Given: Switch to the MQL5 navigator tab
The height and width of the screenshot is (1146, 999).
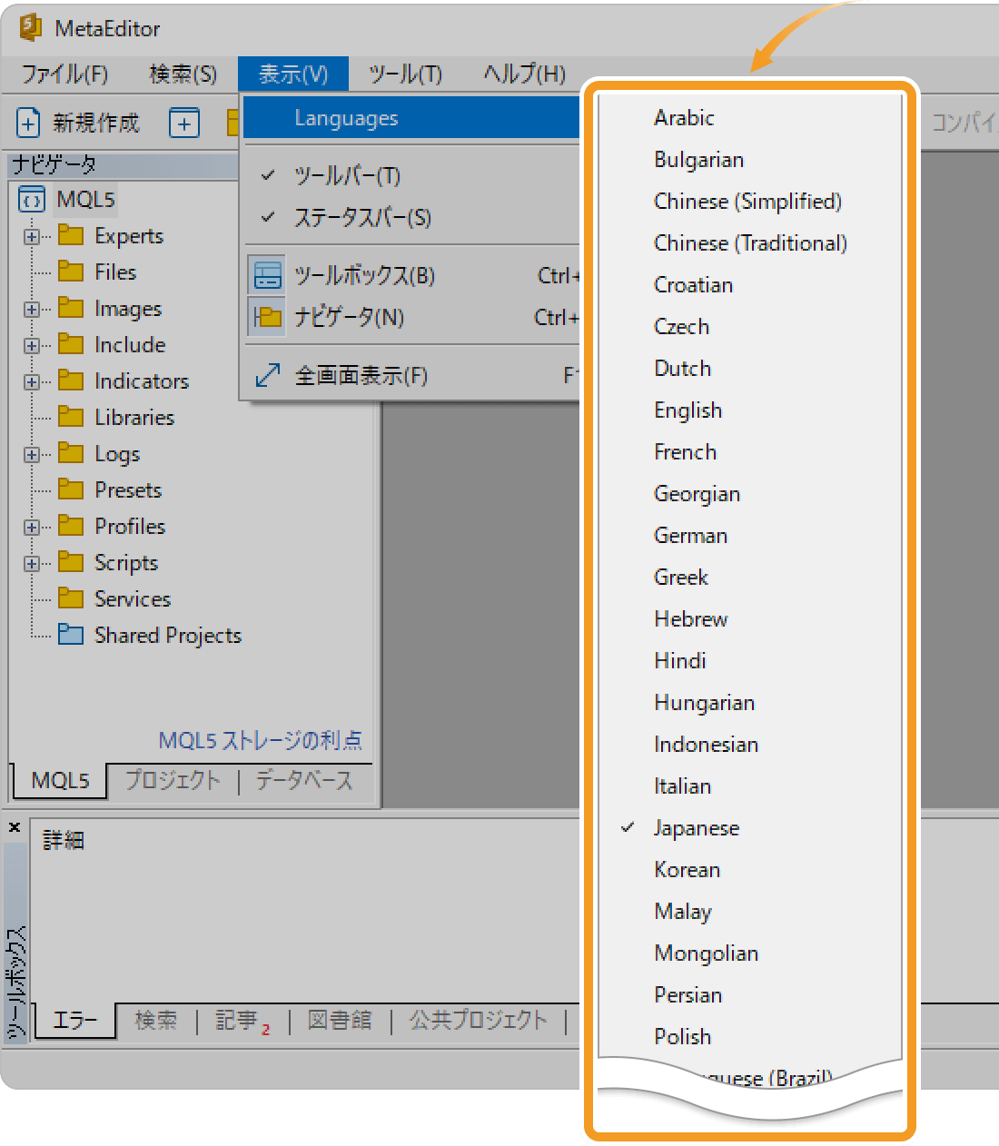Looking at the screenshot, I should pos(60,780).
